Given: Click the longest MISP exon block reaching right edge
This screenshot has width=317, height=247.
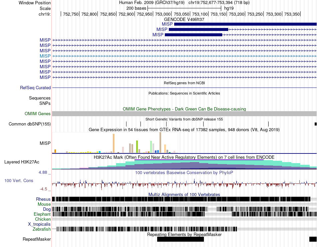Looking at the screenshot, I should coord(246,24).
